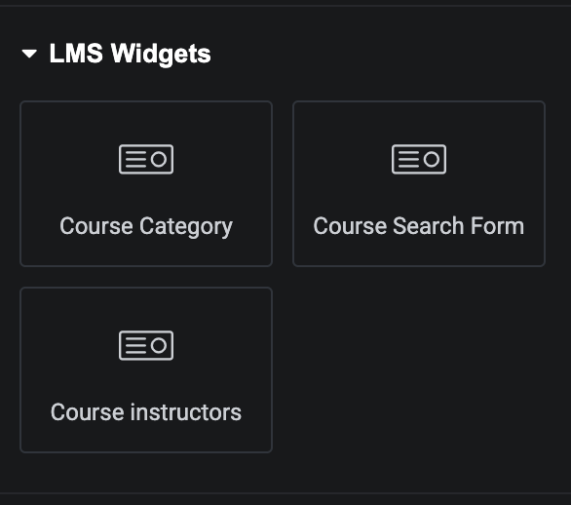Click the lines in Course instructors icon
This screenshot has height=505, width=571.
(x=135, y=345)
